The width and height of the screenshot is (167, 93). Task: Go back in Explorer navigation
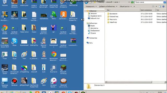(86, 2)
